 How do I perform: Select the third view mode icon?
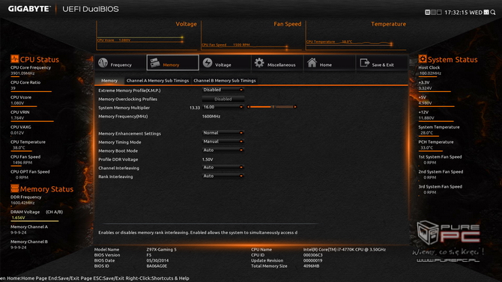coord(439,12)
